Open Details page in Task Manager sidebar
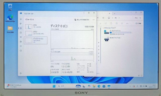 tap(21, 46)
